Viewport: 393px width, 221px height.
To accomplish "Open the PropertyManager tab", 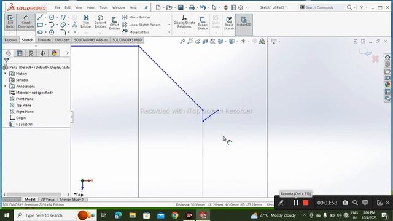I will pyautogui.click(x=20, y=53).
